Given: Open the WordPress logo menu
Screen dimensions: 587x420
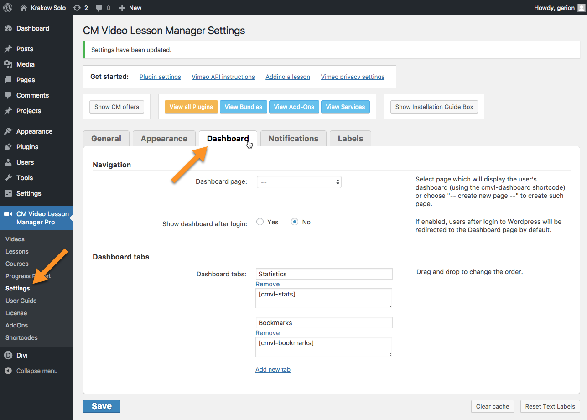Looking at the screenshot, I should tap(8, 8).
